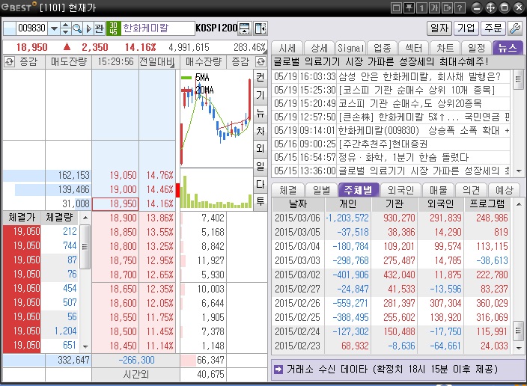Click the refresh icon beside right 증감 header
Image resolution: width=527 pixels, height=386 pixels.
(x=261, y=61)
